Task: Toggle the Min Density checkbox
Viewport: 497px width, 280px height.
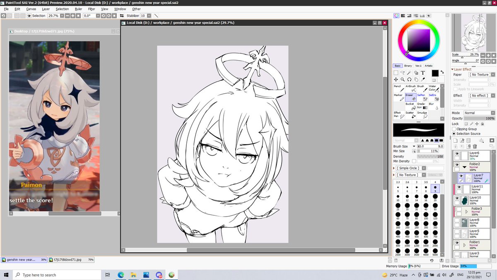Action: point(414,161)
